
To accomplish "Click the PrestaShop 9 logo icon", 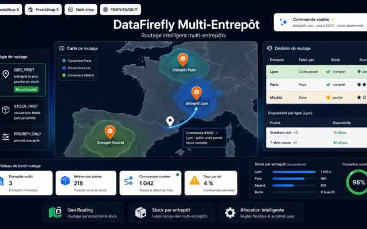I will click(x=30, y=10).
